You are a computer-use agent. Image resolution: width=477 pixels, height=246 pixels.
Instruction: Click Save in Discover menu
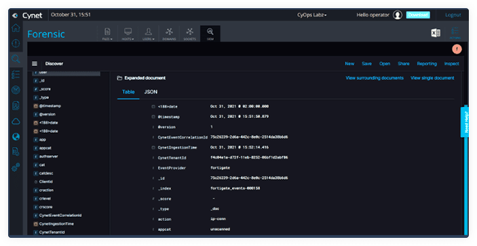tap(366, 64)
